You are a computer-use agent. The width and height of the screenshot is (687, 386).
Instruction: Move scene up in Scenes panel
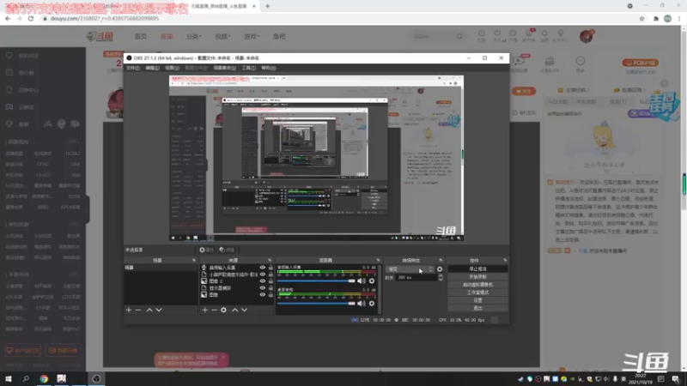point(149,310)
